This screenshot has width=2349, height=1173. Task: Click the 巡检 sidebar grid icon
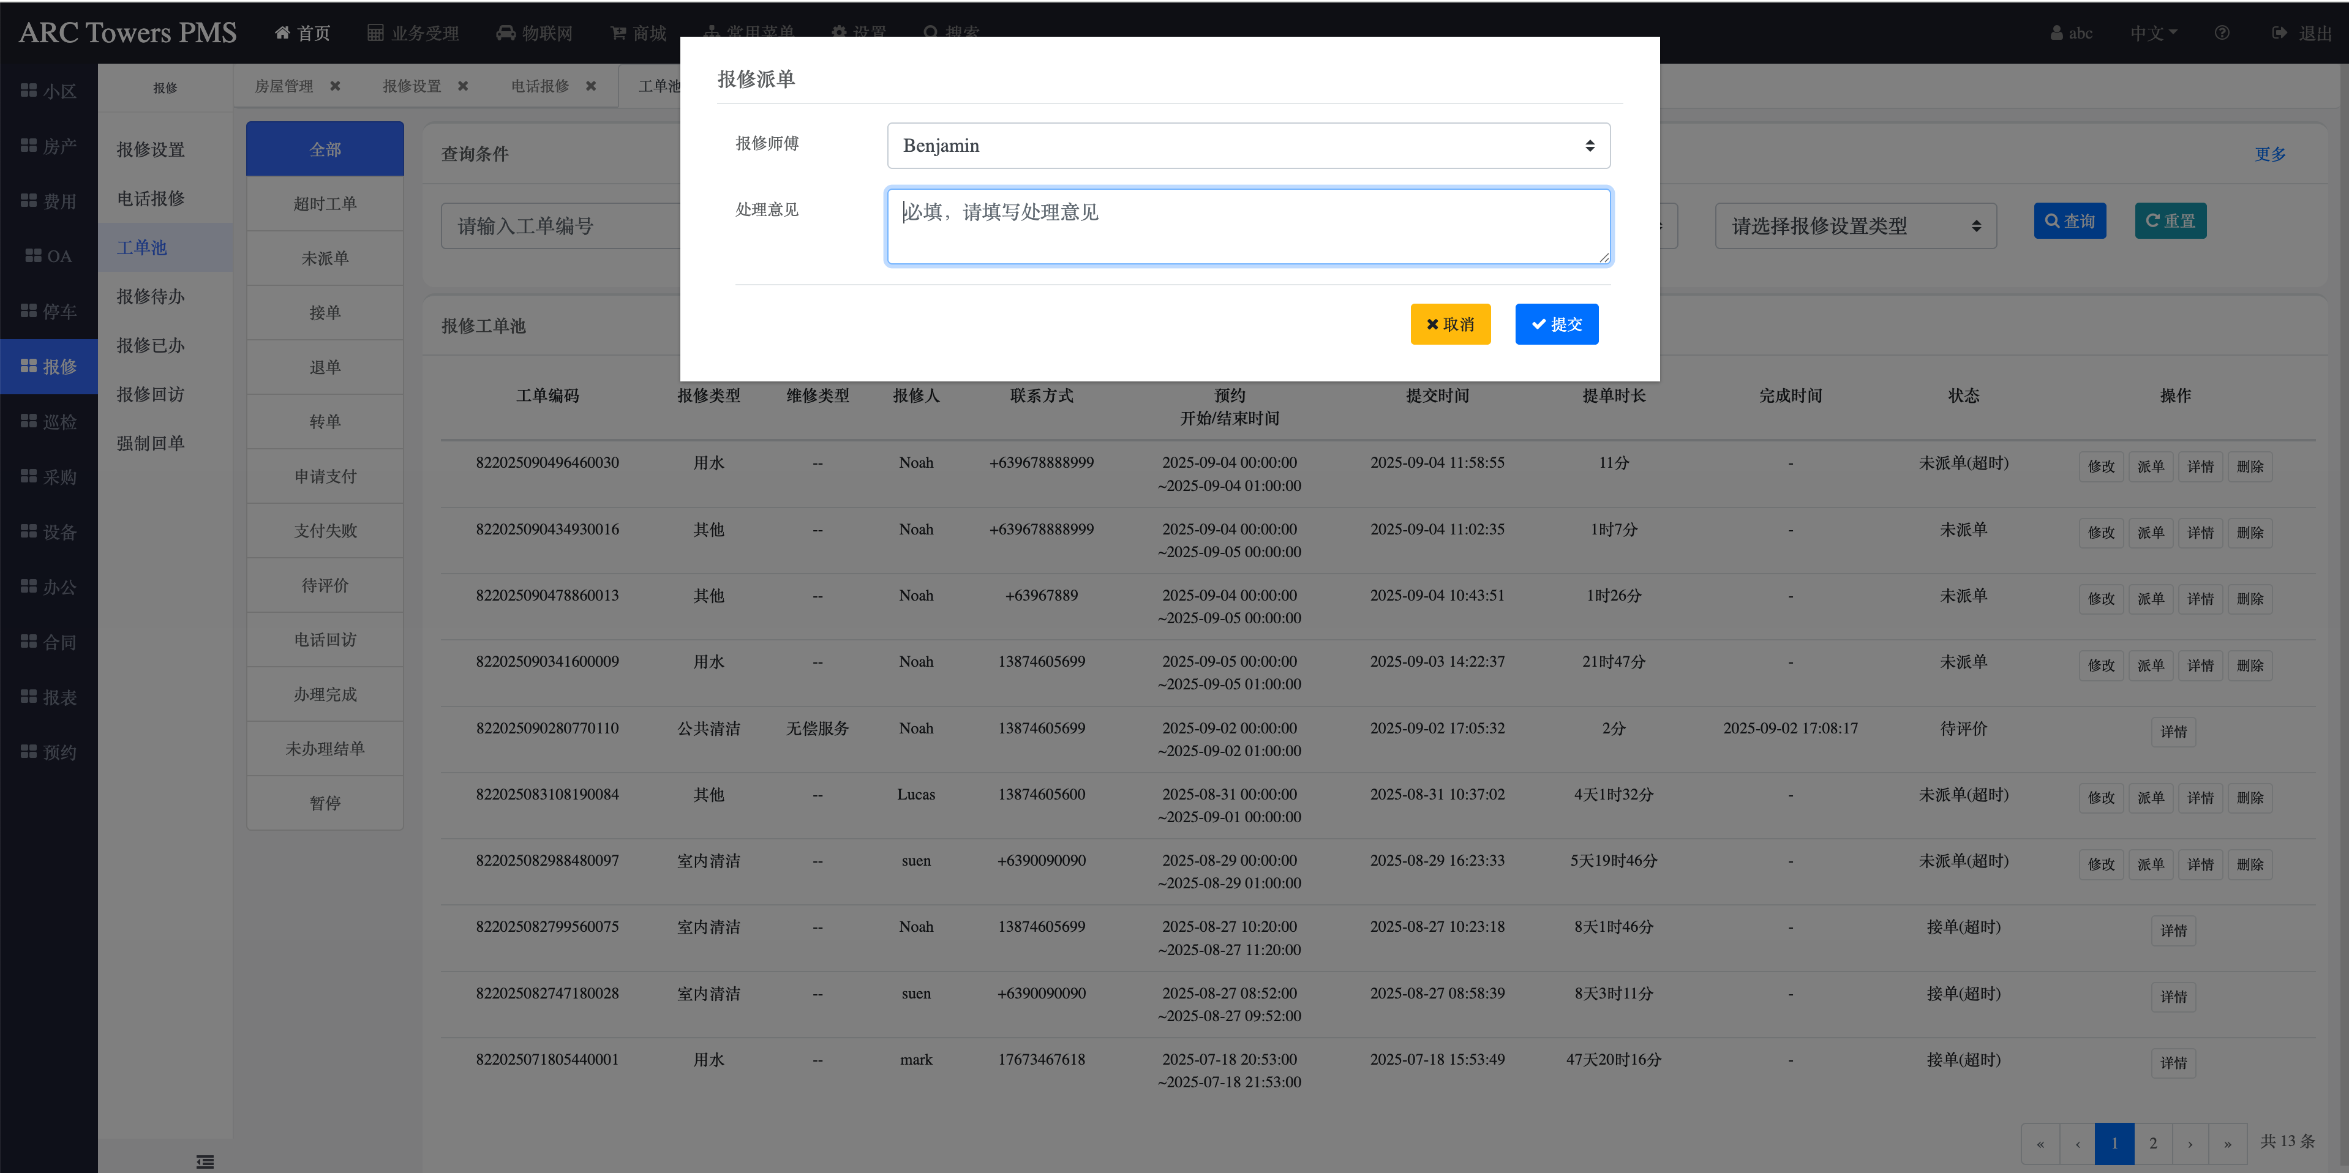28,422
